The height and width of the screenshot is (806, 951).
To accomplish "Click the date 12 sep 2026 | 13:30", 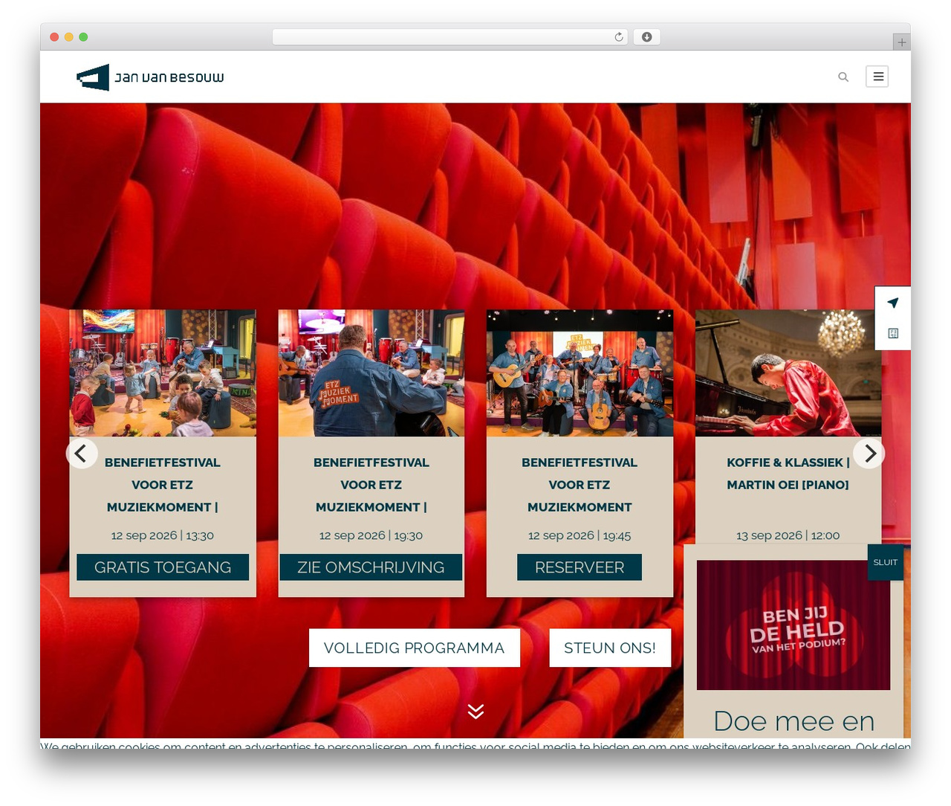I will tap(163, 535).
